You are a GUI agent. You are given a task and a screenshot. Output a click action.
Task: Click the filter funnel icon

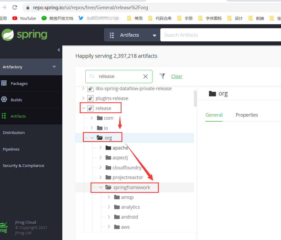(x=162, y=76)
